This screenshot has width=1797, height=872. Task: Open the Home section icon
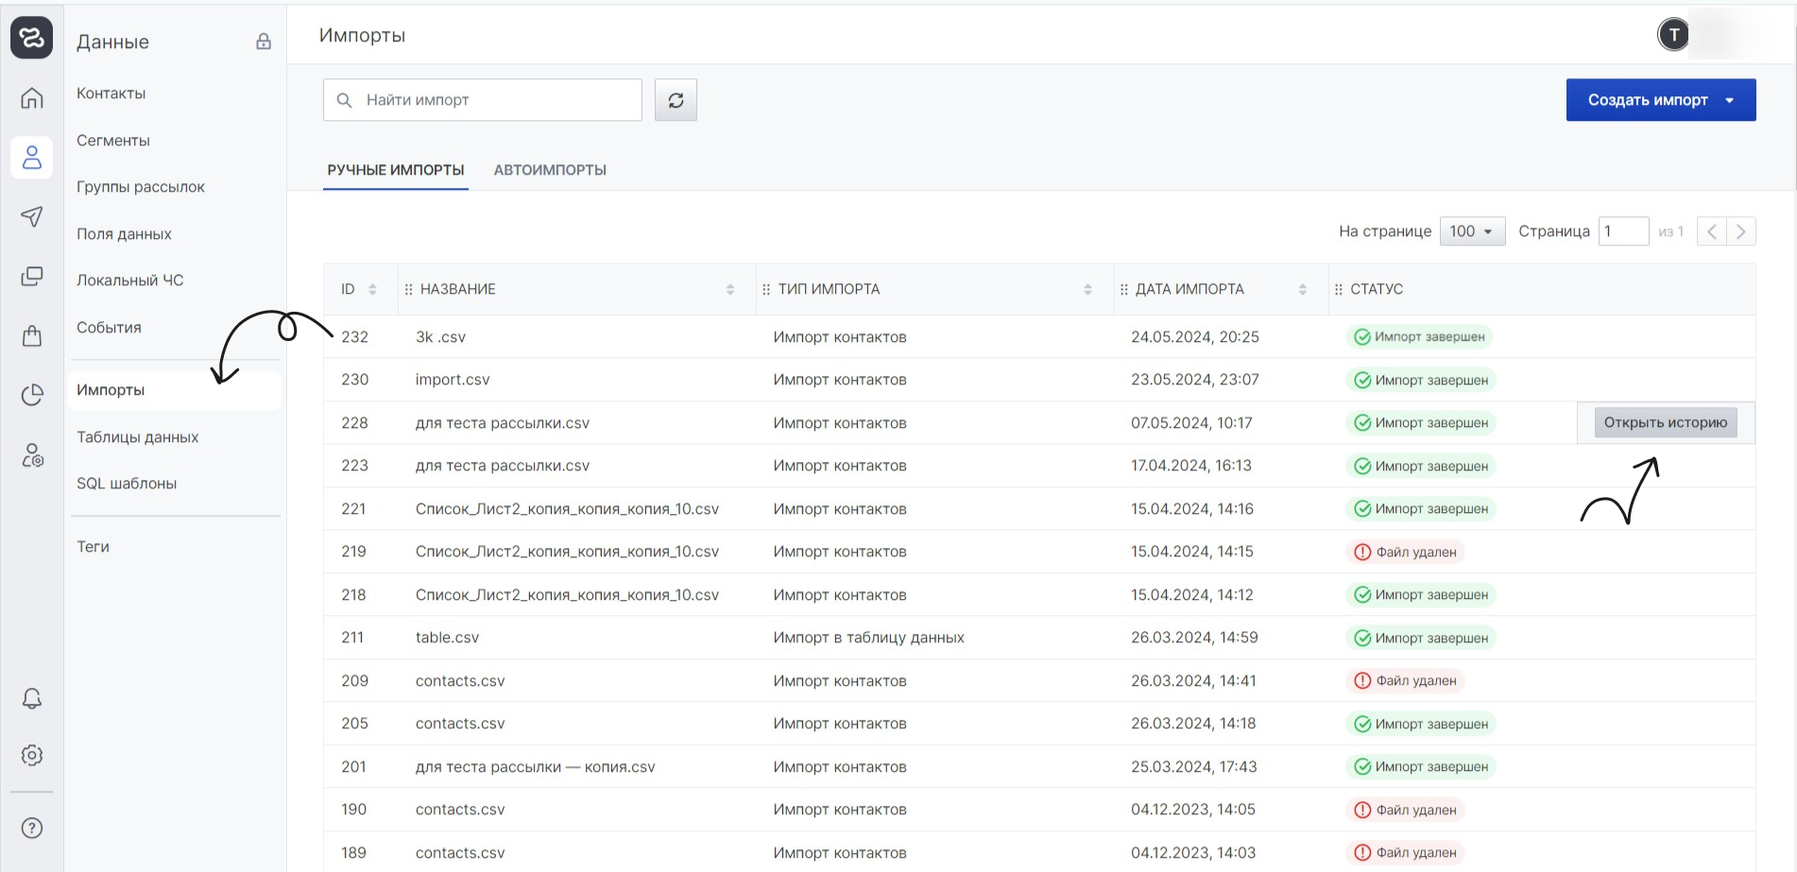pyautogui.click(x=32, y=97)
